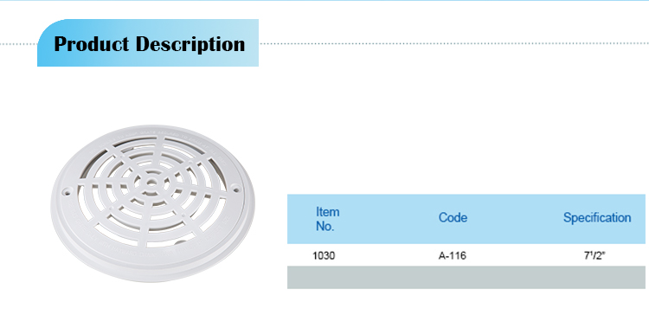Click the blue table header bar
This screenshot has width=649, height=334.
pyautogui.click(x=466, y=219)
